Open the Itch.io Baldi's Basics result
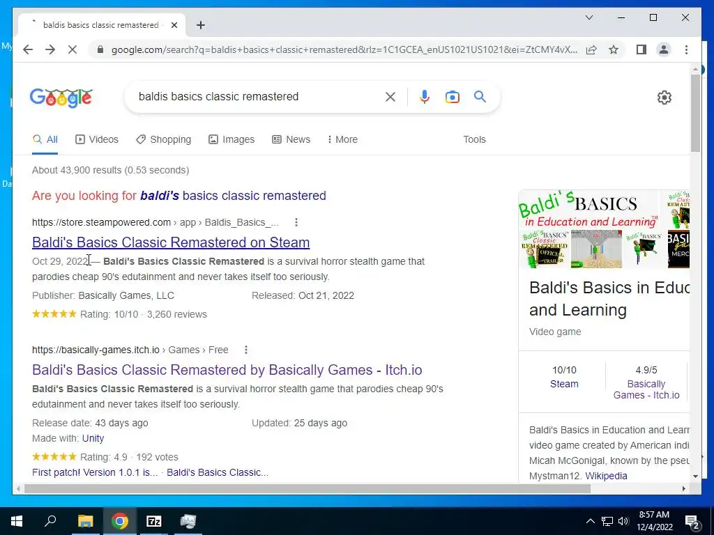Viewport: 714px width, 535px height. tap(227, 370)
